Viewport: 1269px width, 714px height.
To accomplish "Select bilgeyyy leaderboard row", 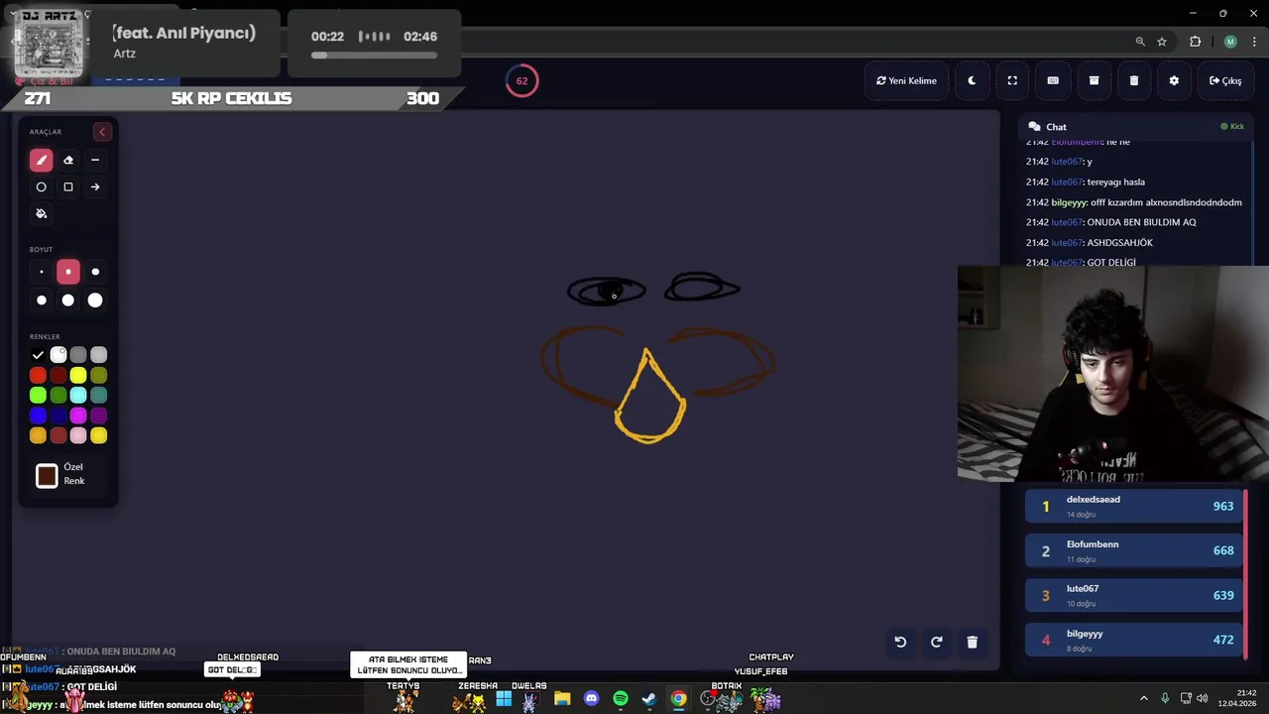I will click(x=1135, y=640).
